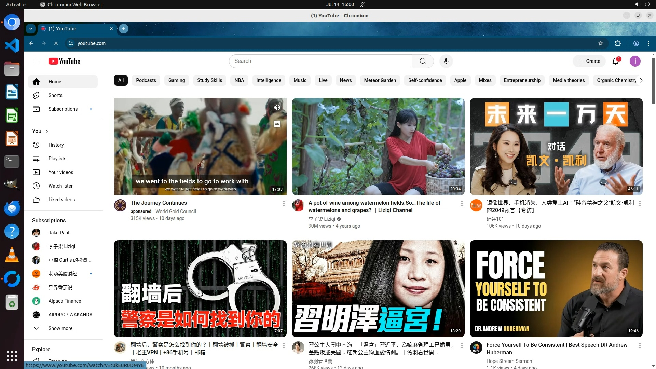
Task: Expand the You section chevron
Action: (x=47, y=131)
